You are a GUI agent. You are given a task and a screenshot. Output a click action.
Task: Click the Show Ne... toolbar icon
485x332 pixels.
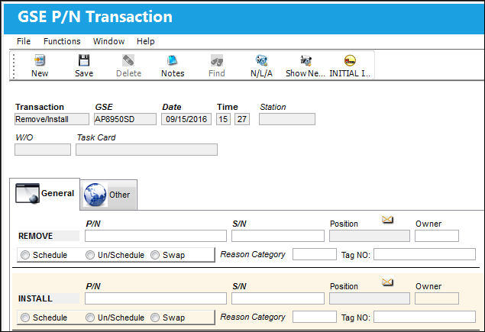[x=306, y=60]
